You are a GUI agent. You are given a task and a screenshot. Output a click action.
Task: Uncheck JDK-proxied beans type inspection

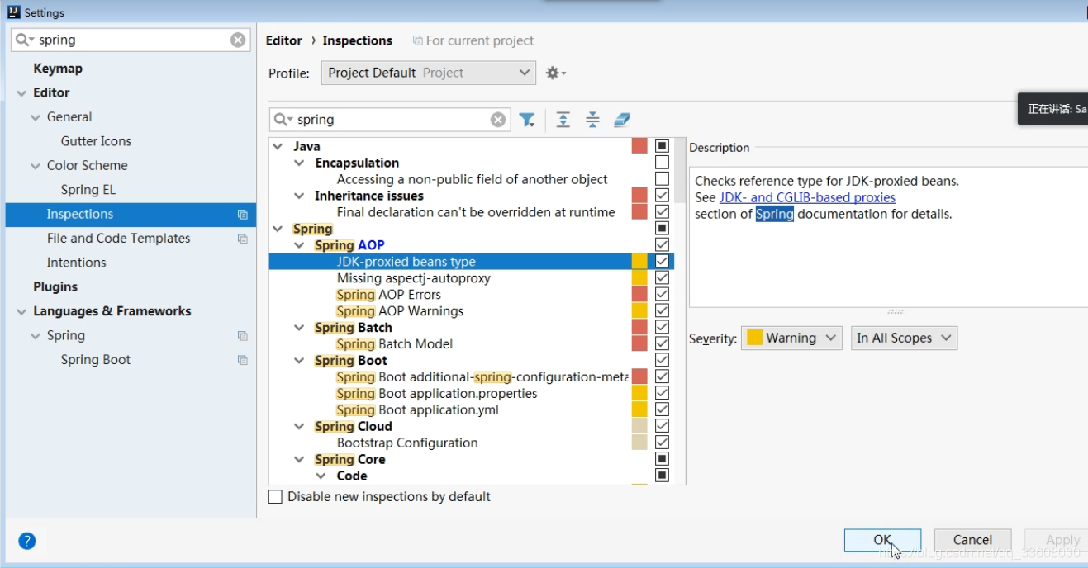(x=662, y=262)
